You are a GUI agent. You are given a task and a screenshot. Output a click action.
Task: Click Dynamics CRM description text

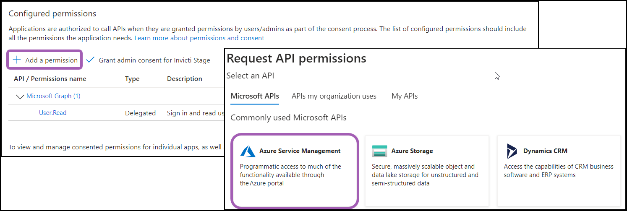coord(559,171)
